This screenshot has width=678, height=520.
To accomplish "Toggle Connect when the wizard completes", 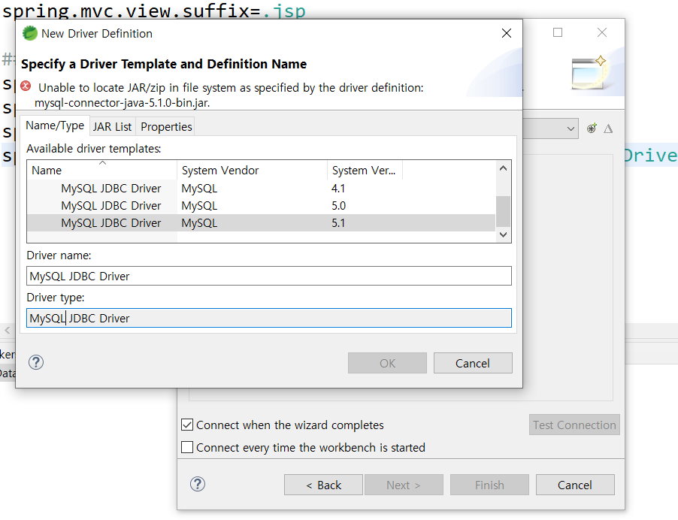I will tap(187, 425).
